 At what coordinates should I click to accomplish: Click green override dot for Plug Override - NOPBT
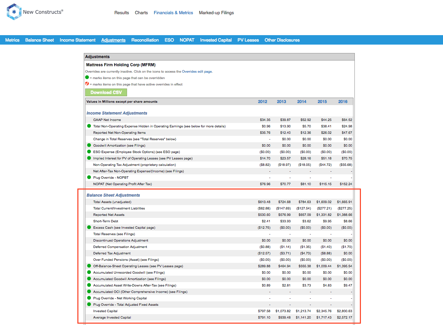89,177
